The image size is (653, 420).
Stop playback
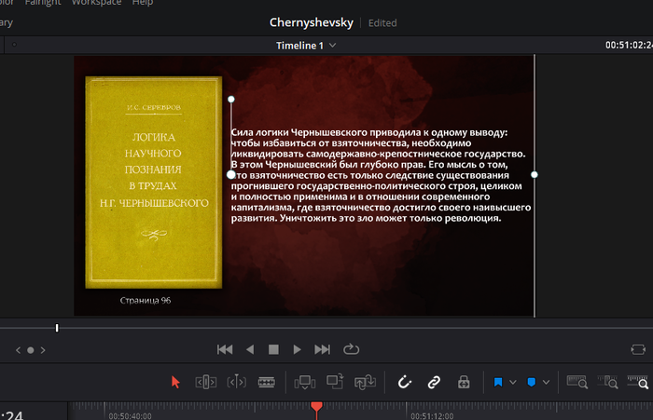pyautogui.click(x=273, y=349)
